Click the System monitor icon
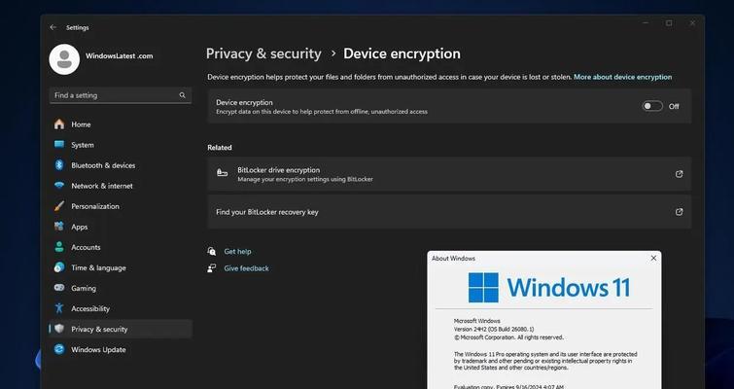Screen dimensions: 734x389 pos(59,145)
